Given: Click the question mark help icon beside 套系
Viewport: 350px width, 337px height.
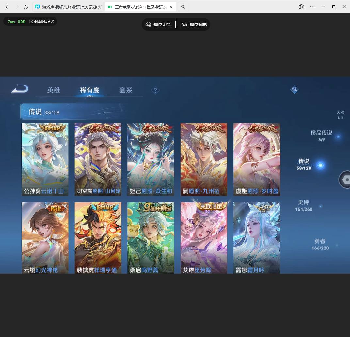Looking at the screenshot, I should click(x=155, y=90).
